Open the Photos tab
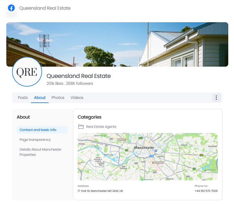 point(58,98)
